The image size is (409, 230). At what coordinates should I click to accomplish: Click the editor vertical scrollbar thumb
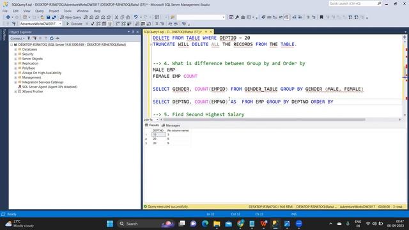pyautogui.click(x=405, y=72)
